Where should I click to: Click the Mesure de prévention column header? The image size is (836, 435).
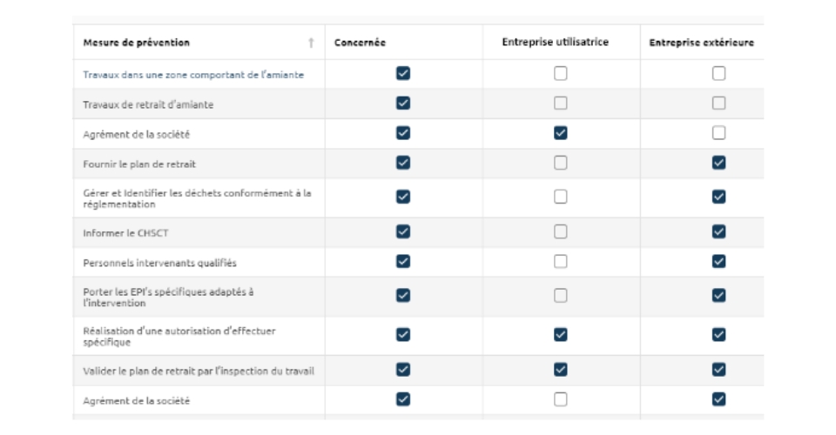point(136,43)
